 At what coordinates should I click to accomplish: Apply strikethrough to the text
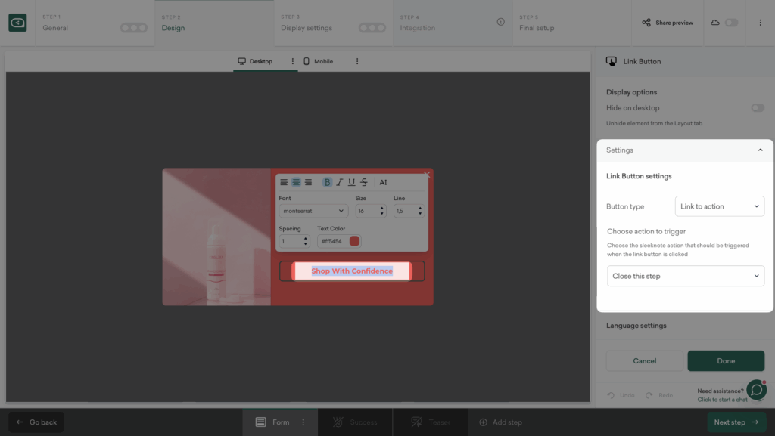(364, 182)
